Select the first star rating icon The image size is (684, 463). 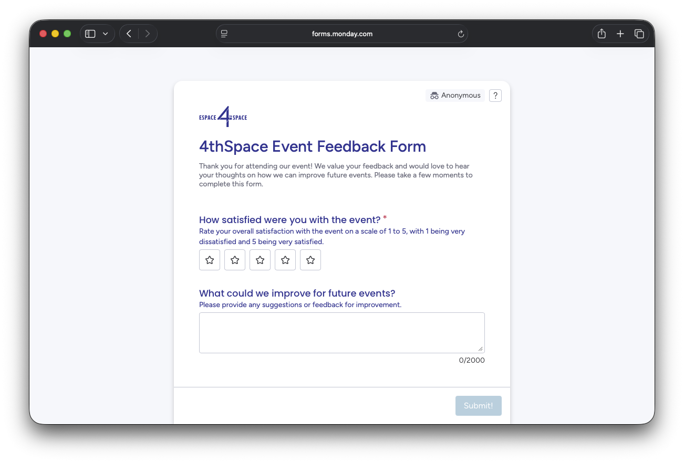(x=209, y=259)
